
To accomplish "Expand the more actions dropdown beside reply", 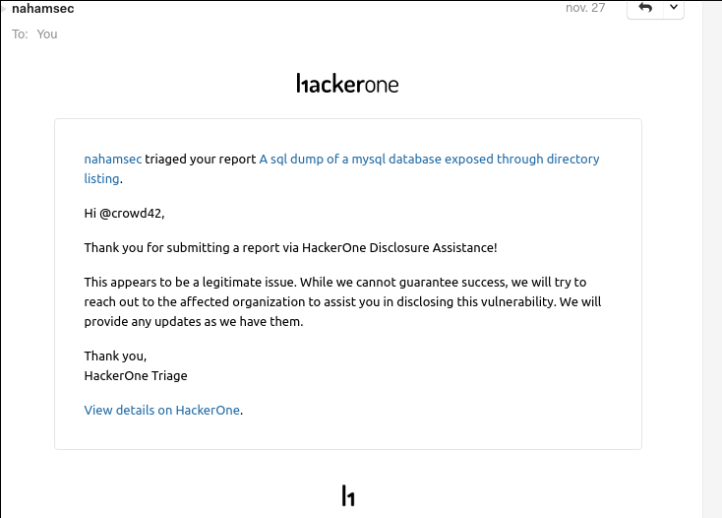I will (x=674, y=8).
